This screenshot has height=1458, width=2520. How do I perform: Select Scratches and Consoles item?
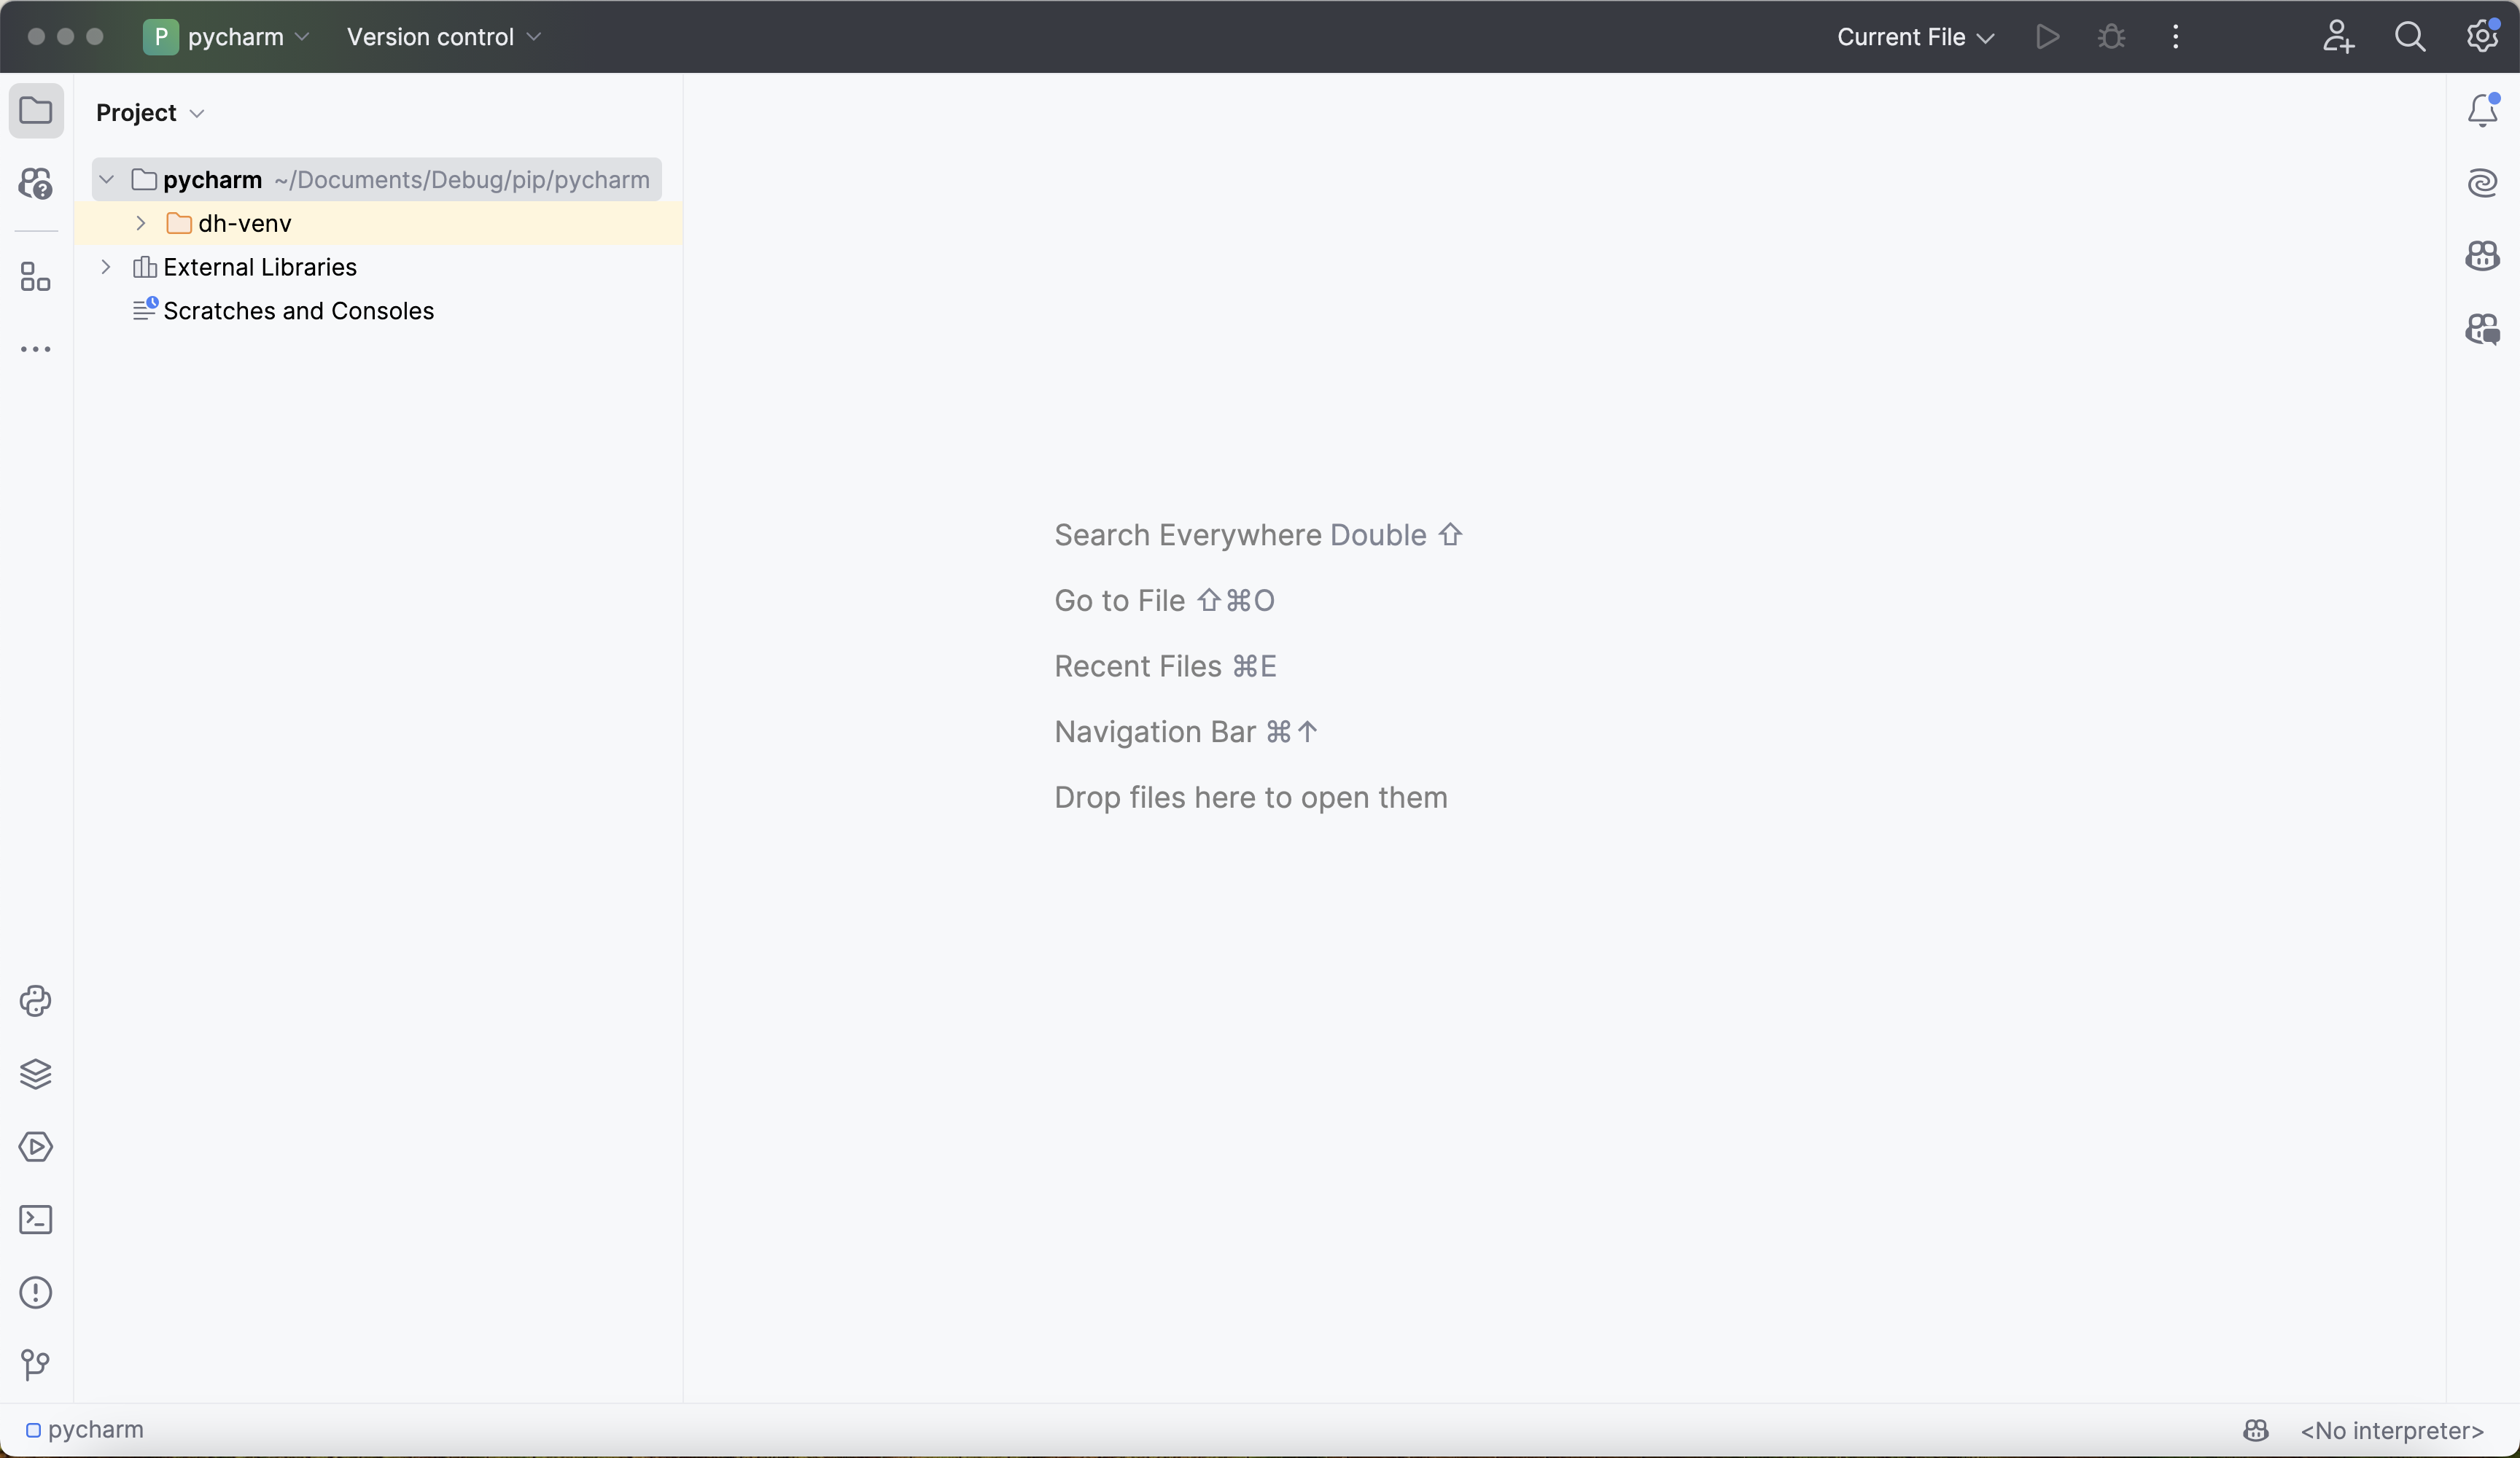pyautogui.click(x=298, y=311)
